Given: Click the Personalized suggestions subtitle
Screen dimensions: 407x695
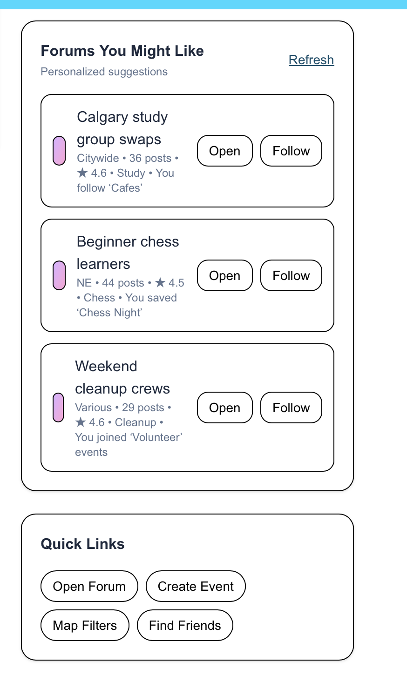Looking at the screenshot, I should [104, 72].
